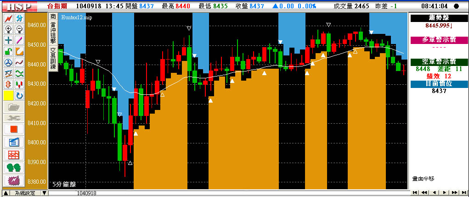Select the pink diagonal line drawing tool
Viewport: 469px width, 197px height.
19,40
